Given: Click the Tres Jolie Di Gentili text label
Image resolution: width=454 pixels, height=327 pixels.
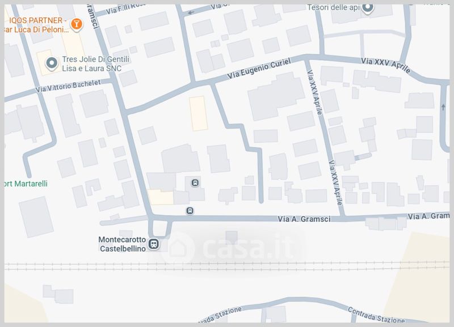Looking at the screenshot, I should [91, 63].
